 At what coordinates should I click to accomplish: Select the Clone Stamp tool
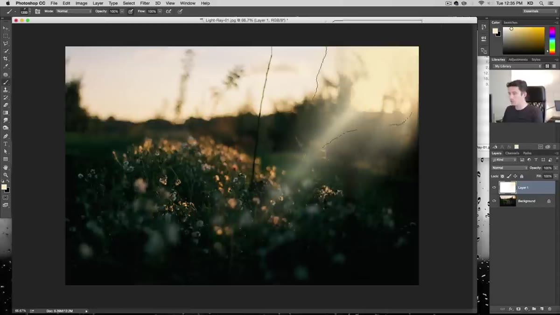click(x=6, y=89)
